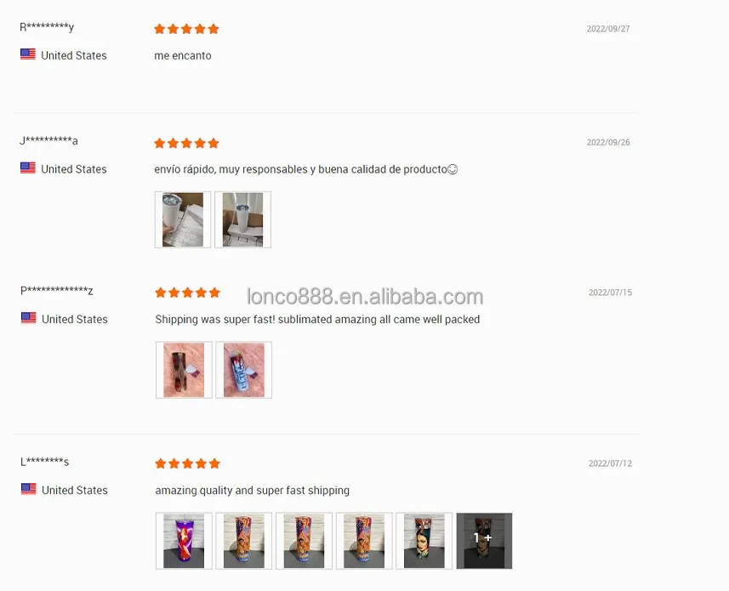The width and height of the screenshot is (729, 591).
Task: Click US flag icon beside P***z's review
Action: click(x=29, y=318)
